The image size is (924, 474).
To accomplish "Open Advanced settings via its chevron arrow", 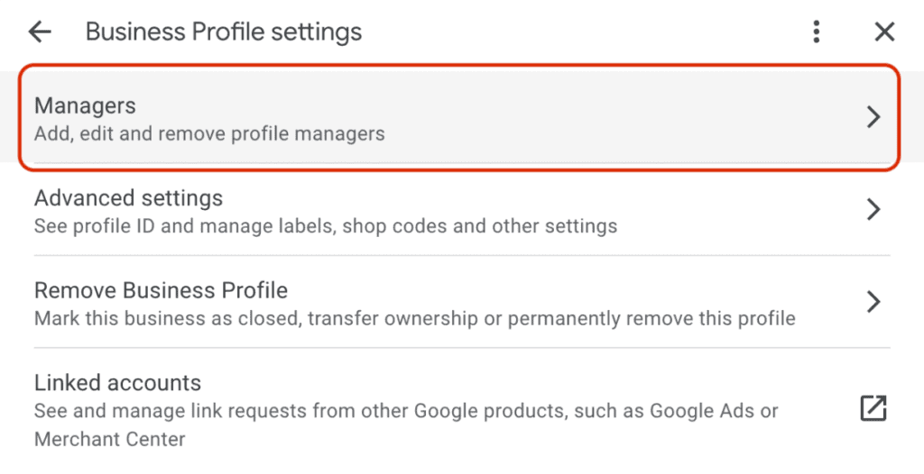I will [x=873, y=210].
